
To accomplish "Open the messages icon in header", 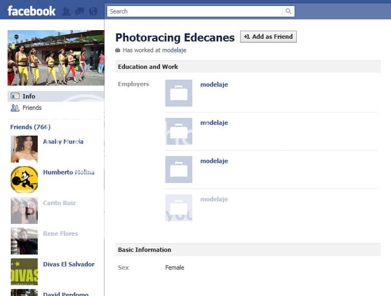I will (79, 11).
